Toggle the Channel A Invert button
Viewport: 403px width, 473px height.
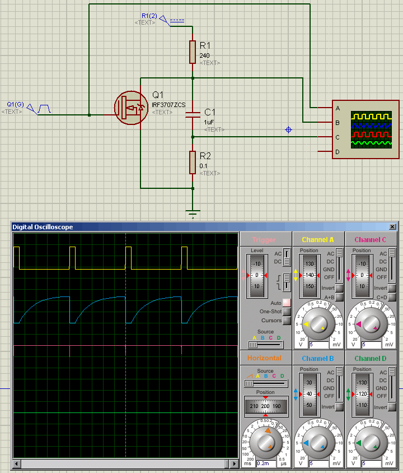[x=340, y=288]
